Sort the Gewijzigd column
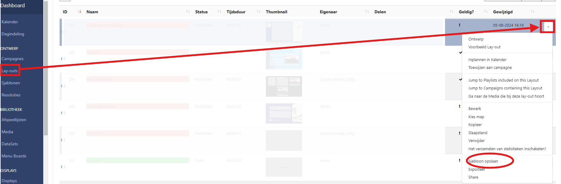 coord(532,11)
